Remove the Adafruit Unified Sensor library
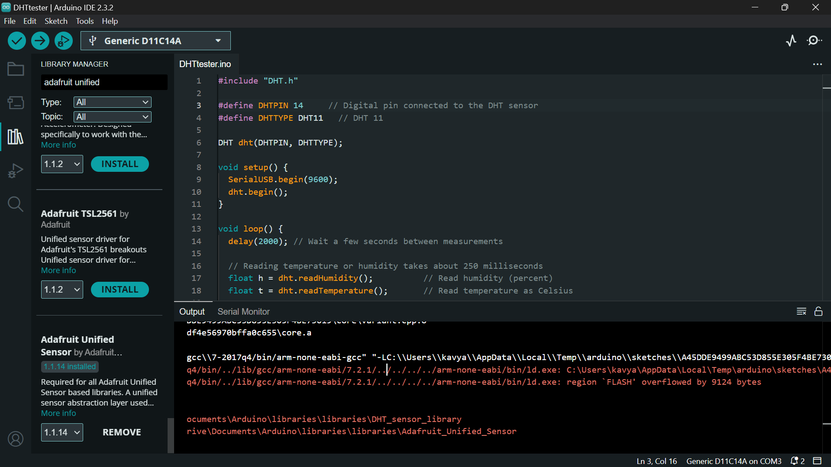The width and height of the screenshot is (831, 467). click(122, 432)
